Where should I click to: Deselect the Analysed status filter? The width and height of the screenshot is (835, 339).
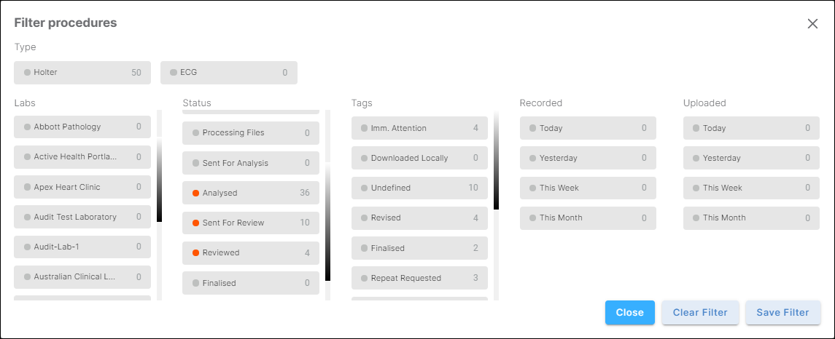click(251, 193)
